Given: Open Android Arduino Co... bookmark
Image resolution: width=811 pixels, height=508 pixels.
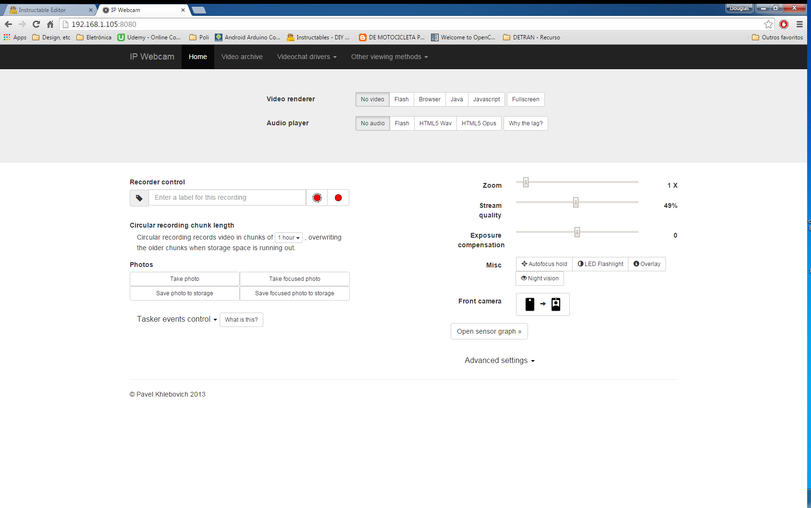Looking at the screenshot, I should [247, 37].
